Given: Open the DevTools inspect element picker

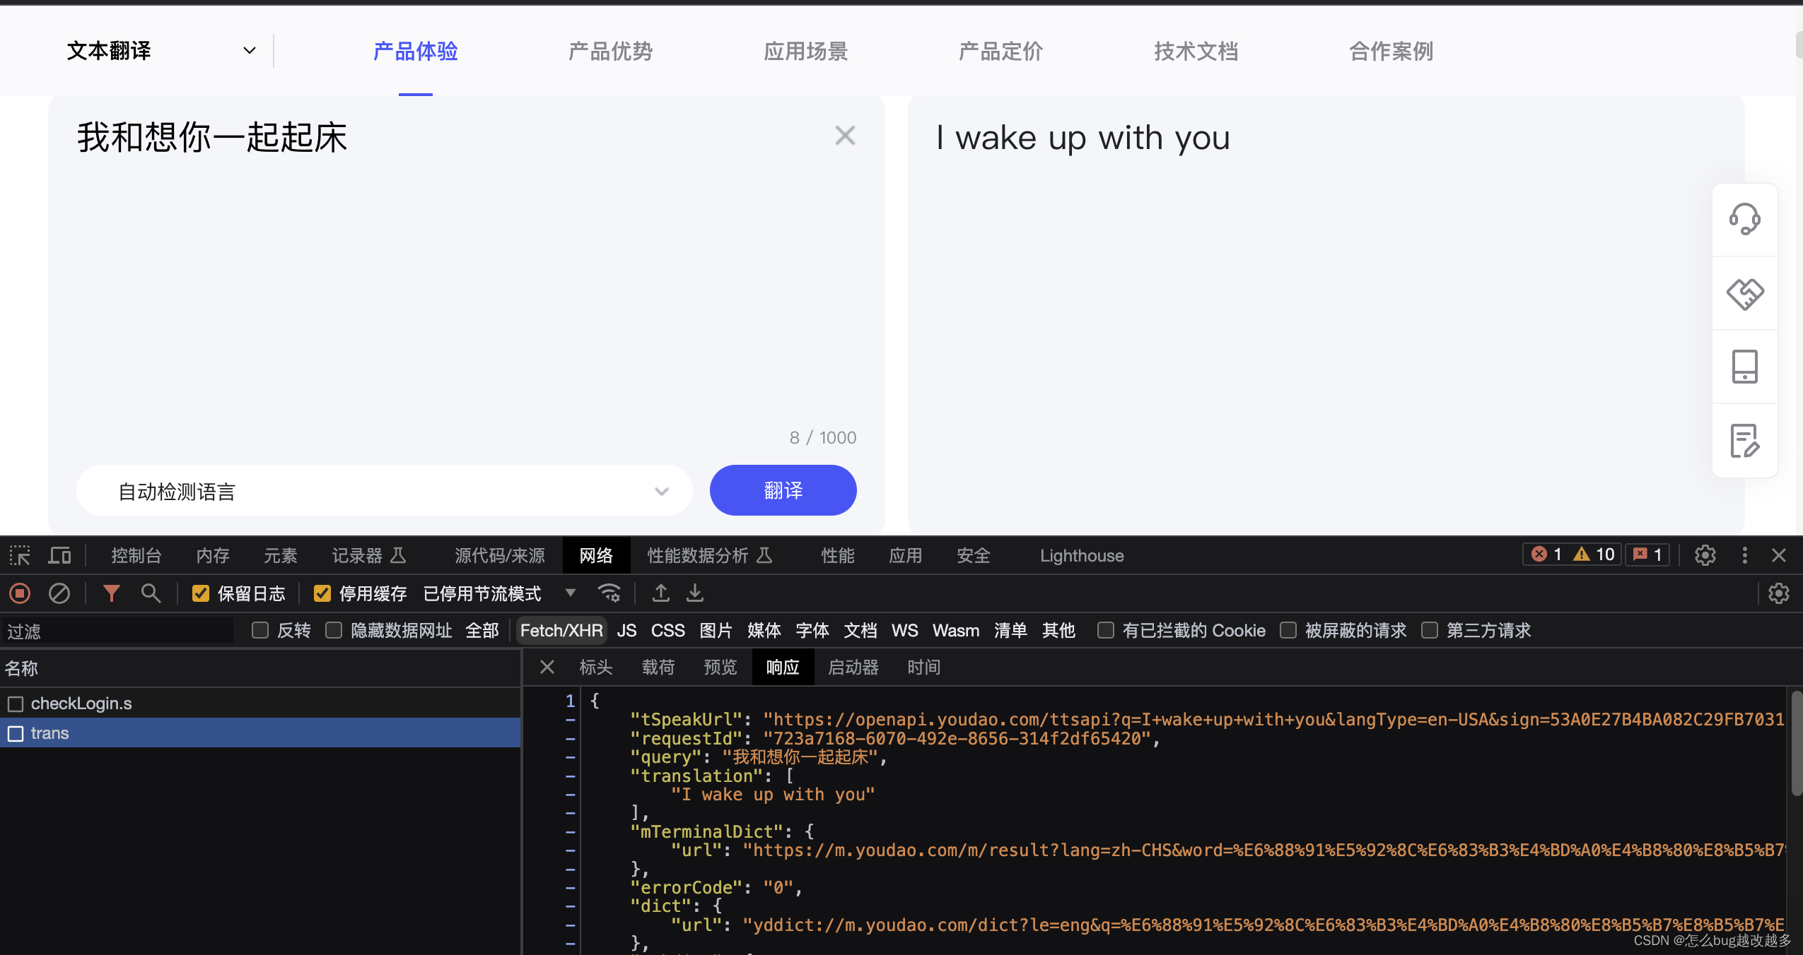Looking at the screenshot, I should coord(20,556).
